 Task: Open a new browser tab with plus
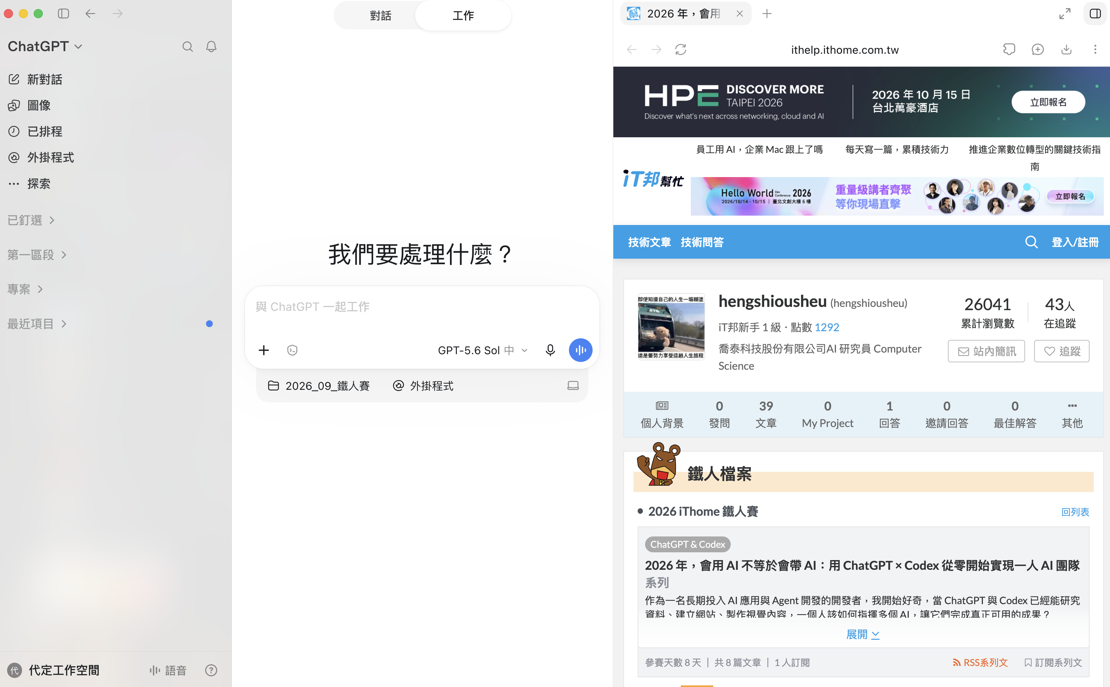coord(767,14)
